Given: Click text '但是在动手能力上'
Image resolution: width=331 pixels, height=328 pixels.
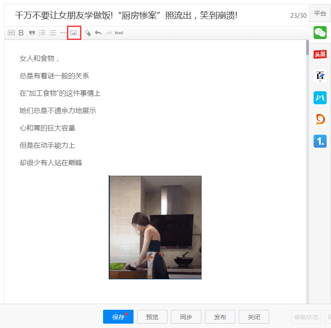Looking at the screenshot, I should tap(47, 145).
